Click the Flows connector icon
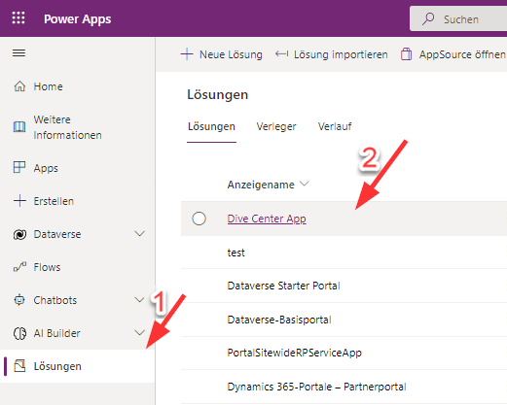This screenshot has height=405, width=507. (19, 267)
